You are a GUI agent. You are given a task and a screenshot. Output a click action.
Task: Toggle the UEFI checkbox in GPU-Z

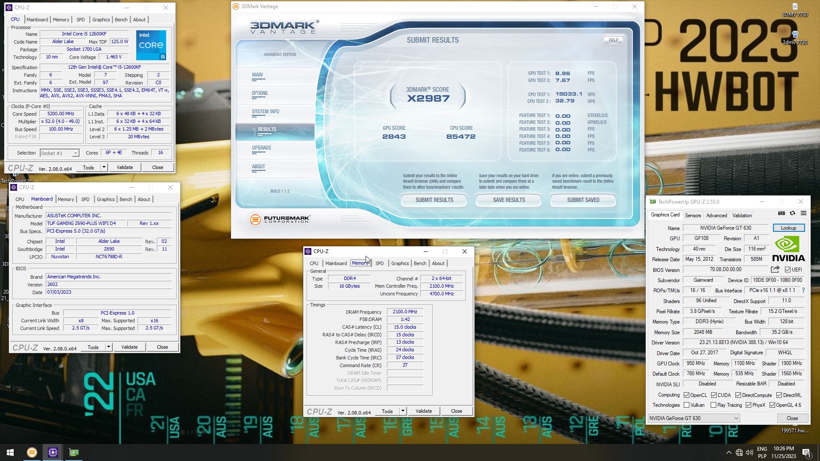(x=788, y=270)
